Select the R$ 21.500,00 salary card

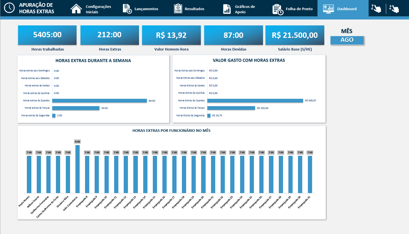tap(295, 35)
